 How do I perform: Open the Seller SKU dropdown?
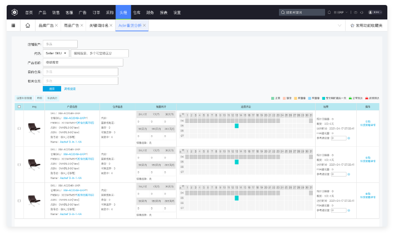[x=56, y=53]
